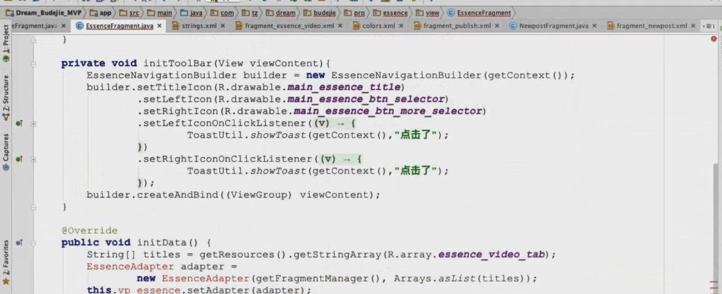Click gutter implement icon beside setLeftIconOnClickListener
Image resolution: width=722 pixels, height=294 pixels.
pyautogui.click(x=19, y=124)
